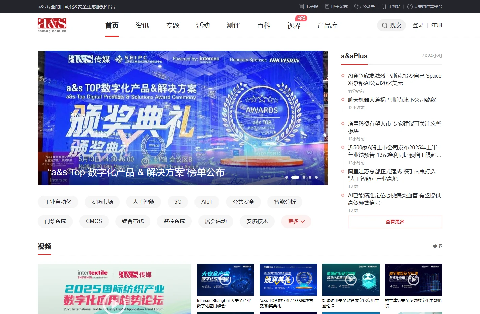Click the a&s asmag.com.cn logo
This screenshot has height=314, width=480.
tap(52, 25)
